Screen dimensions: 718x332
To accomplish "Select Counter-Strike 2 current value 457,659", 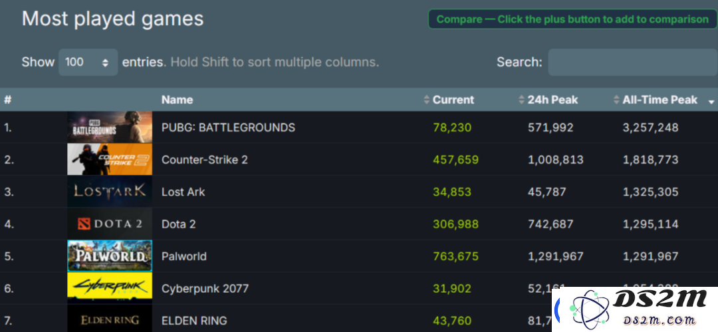I will 455,159.
